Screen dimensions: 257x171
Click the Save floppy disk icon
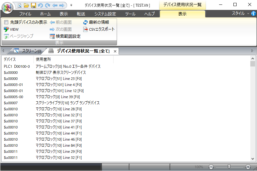pos(33,5)
